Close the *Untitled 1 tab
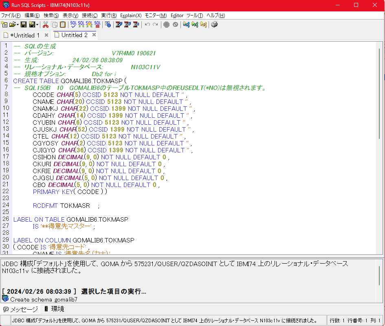 [46, 35]
